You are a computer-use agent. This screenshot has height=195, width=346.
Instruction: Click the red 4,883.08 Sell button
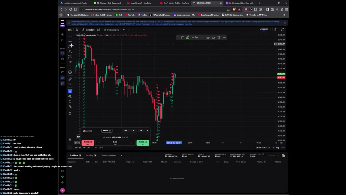[88, 143]
